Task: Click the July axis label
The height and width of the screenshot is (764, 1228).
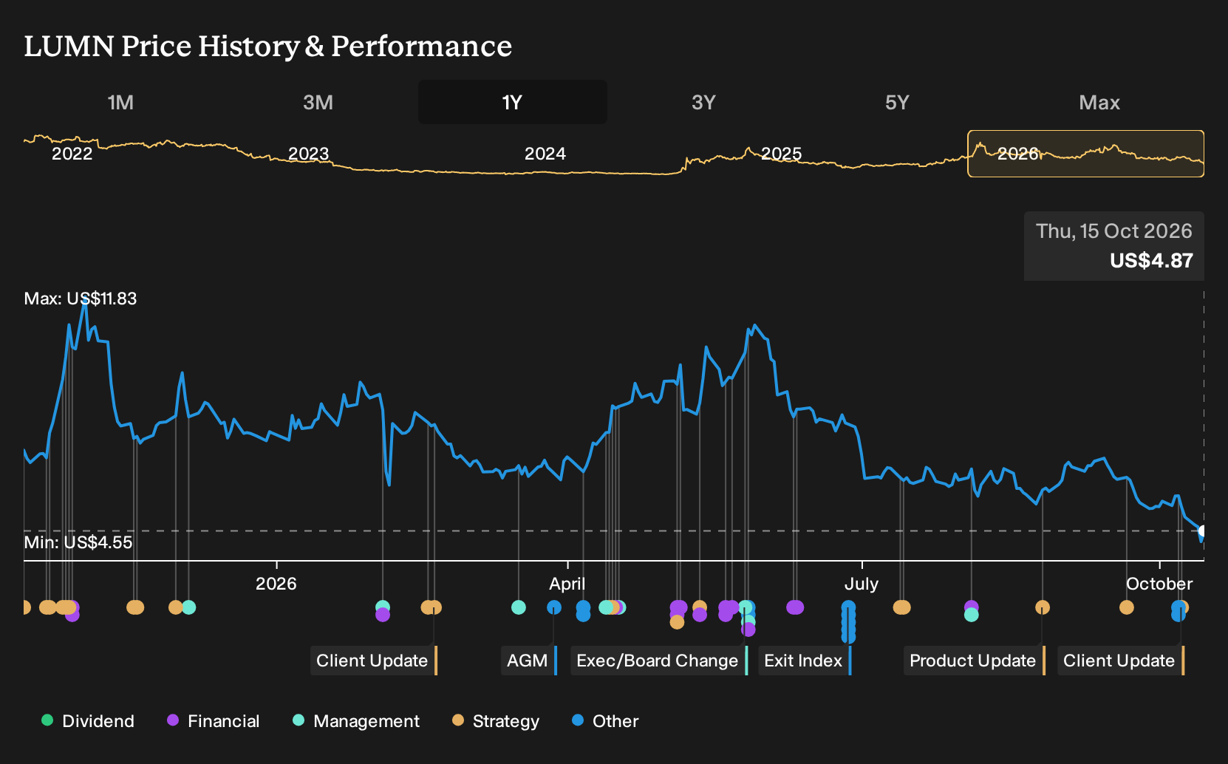Action: point(862,584)
